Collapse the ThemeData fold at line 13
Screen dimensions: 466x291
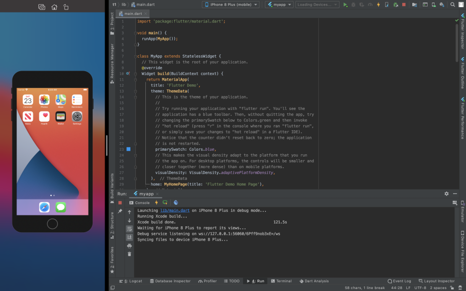(x=135, y=91)
